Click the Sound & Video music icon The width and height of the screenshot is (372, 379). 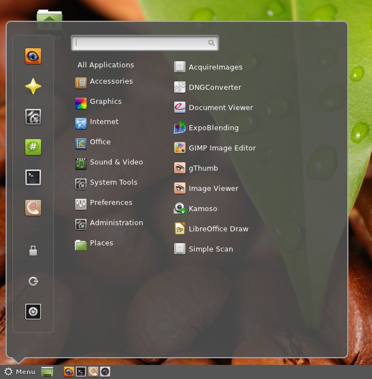pos(81,164)
